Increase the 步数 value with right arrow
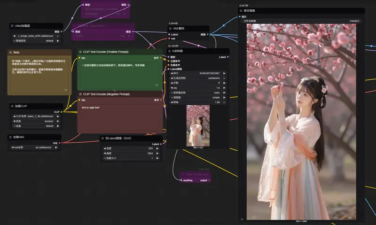 pos(224,83)
